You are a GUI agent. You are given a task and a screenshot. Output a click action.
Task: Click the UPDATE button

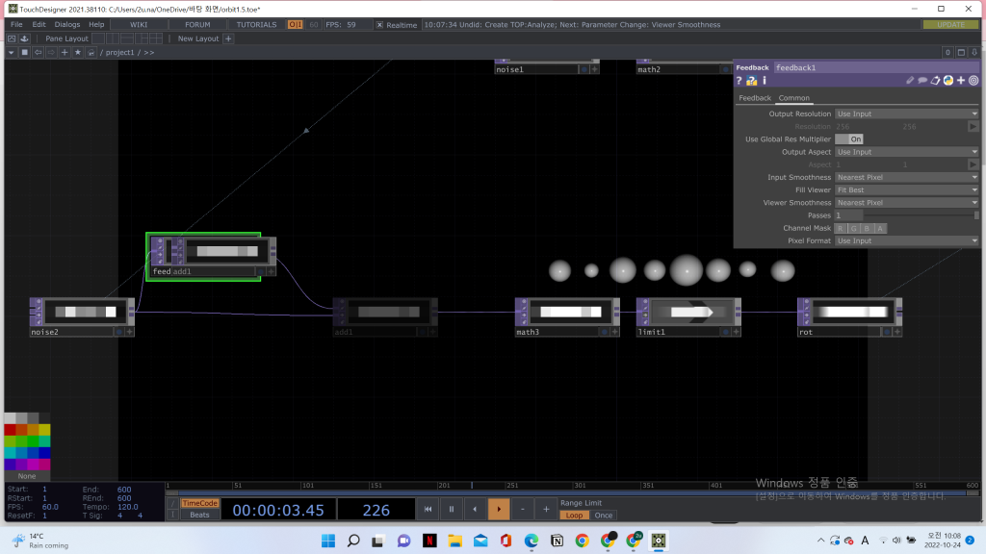950,24
